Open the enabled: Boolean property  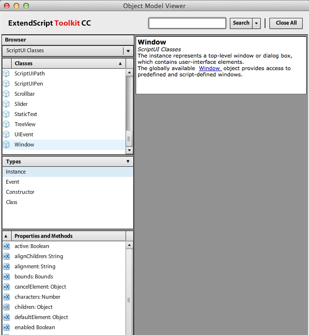coord(64,327)
